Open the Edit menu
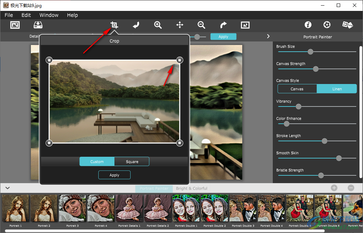The height and width of the screenshot is (233, 363). (x=26, y=15)
